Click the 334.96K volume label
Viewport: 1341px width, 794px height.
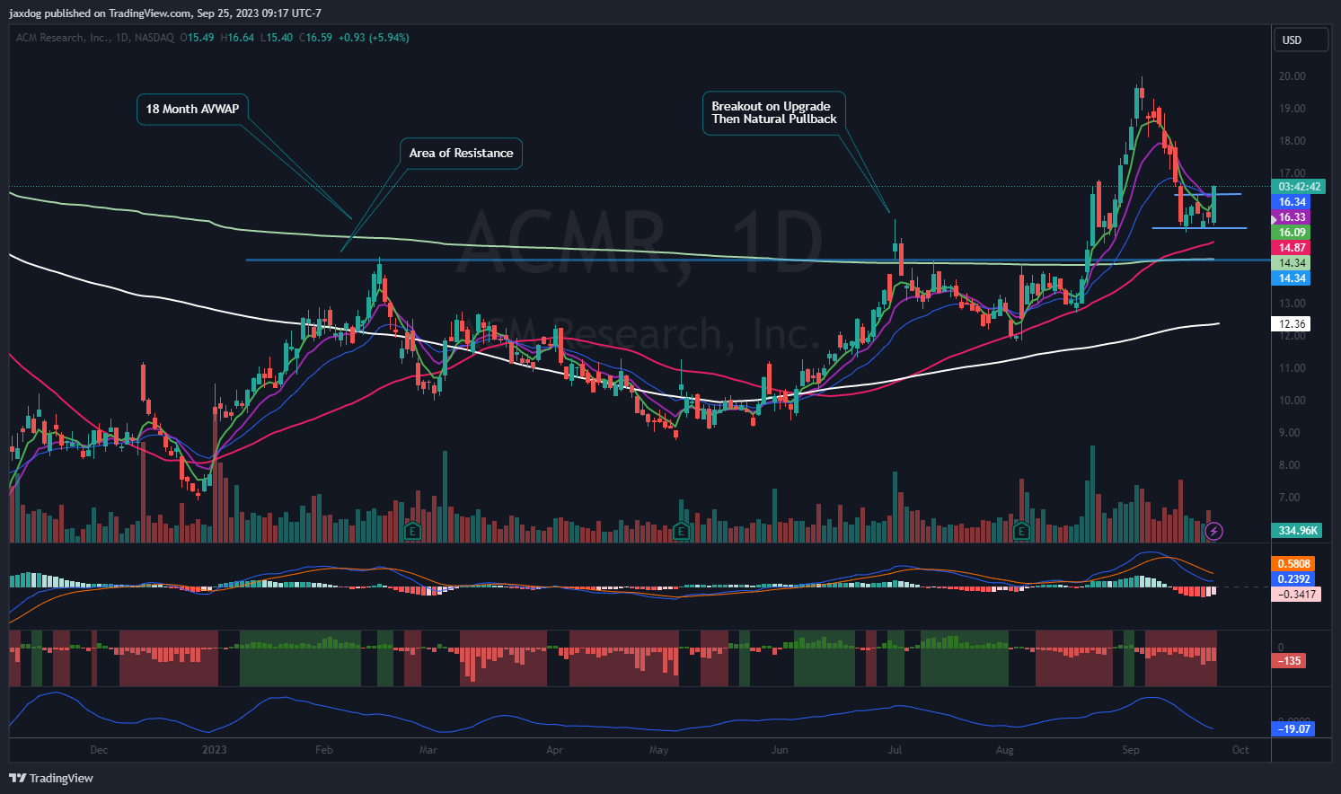(x=1298, y=531)
